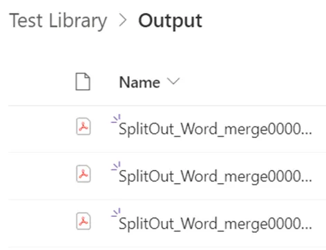Expand the Name column sort chevron
The width and height of the screenshot is (326, 250).
point(173,81)
